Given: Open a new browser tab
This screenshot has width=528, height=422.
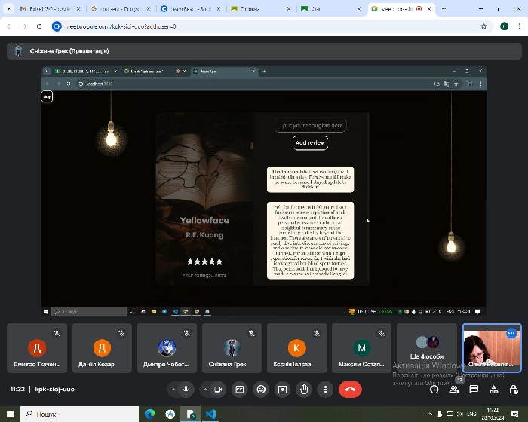Looking at the screenshot, I should (444, 9).
